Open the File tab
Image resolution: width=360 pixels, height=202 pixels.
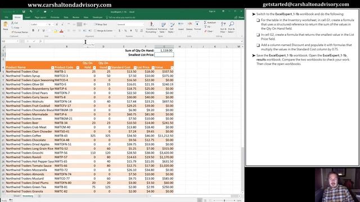6,17
